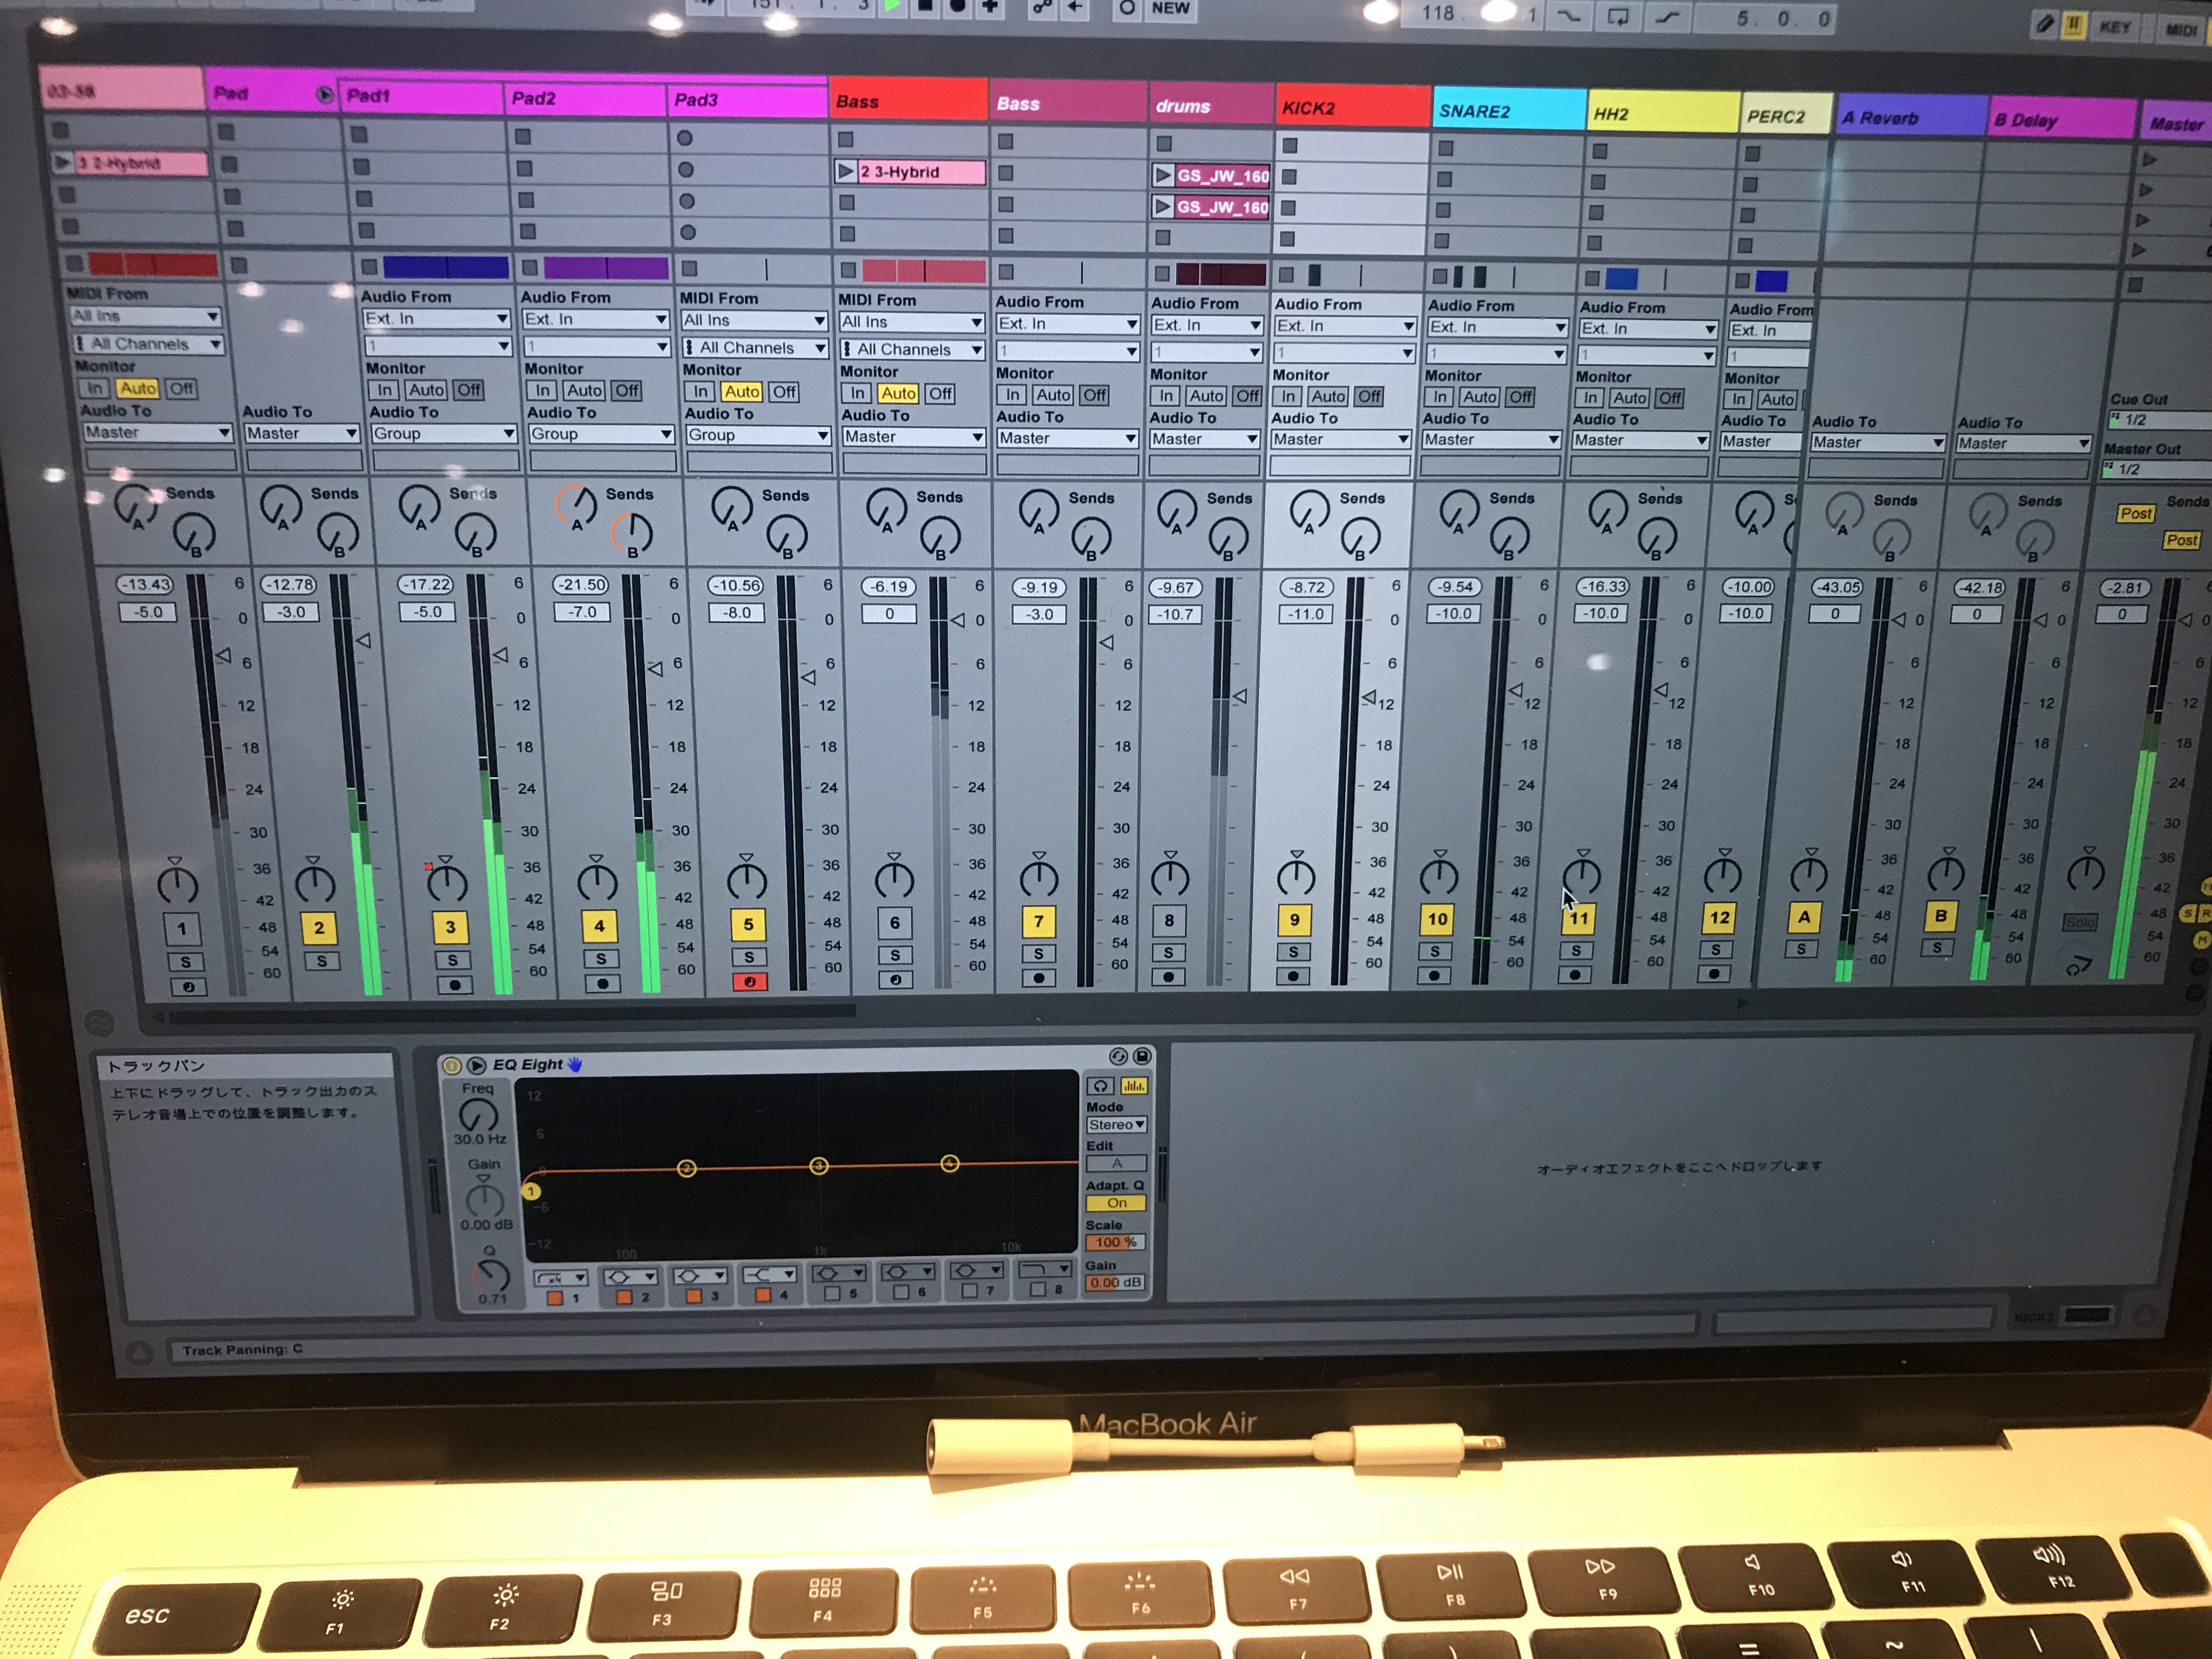Set SNARE2 Monitor to Off

1520,397
